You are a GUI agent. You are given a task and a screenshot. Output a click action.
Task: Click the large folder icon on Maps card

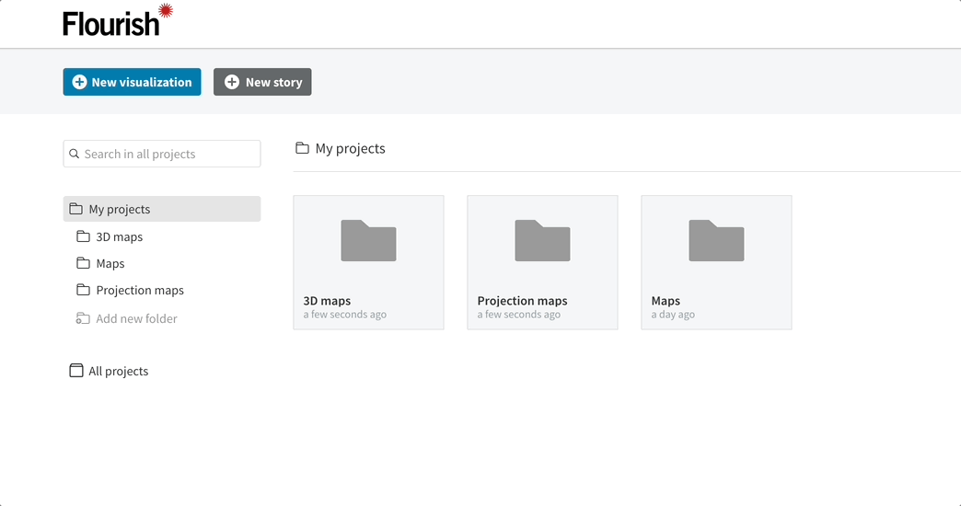click(x=716, y=240)
